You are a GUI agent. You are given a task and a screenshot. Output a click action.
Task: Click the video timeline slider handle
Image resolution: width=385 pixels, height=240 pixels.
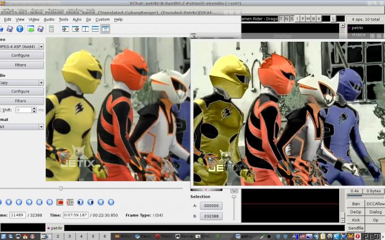pyautogui.click(x=61, y=188)
